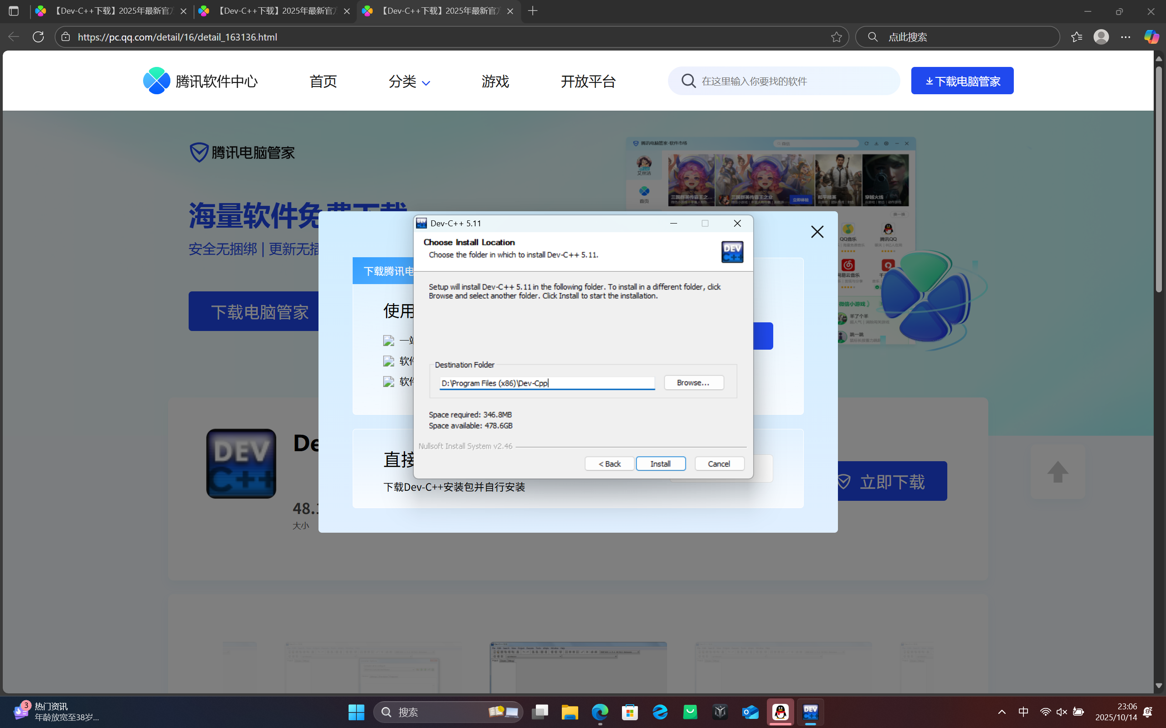Expand the 分类 dropdown menu
Viewport: 1166px width, 728px height.
[409, 81]
